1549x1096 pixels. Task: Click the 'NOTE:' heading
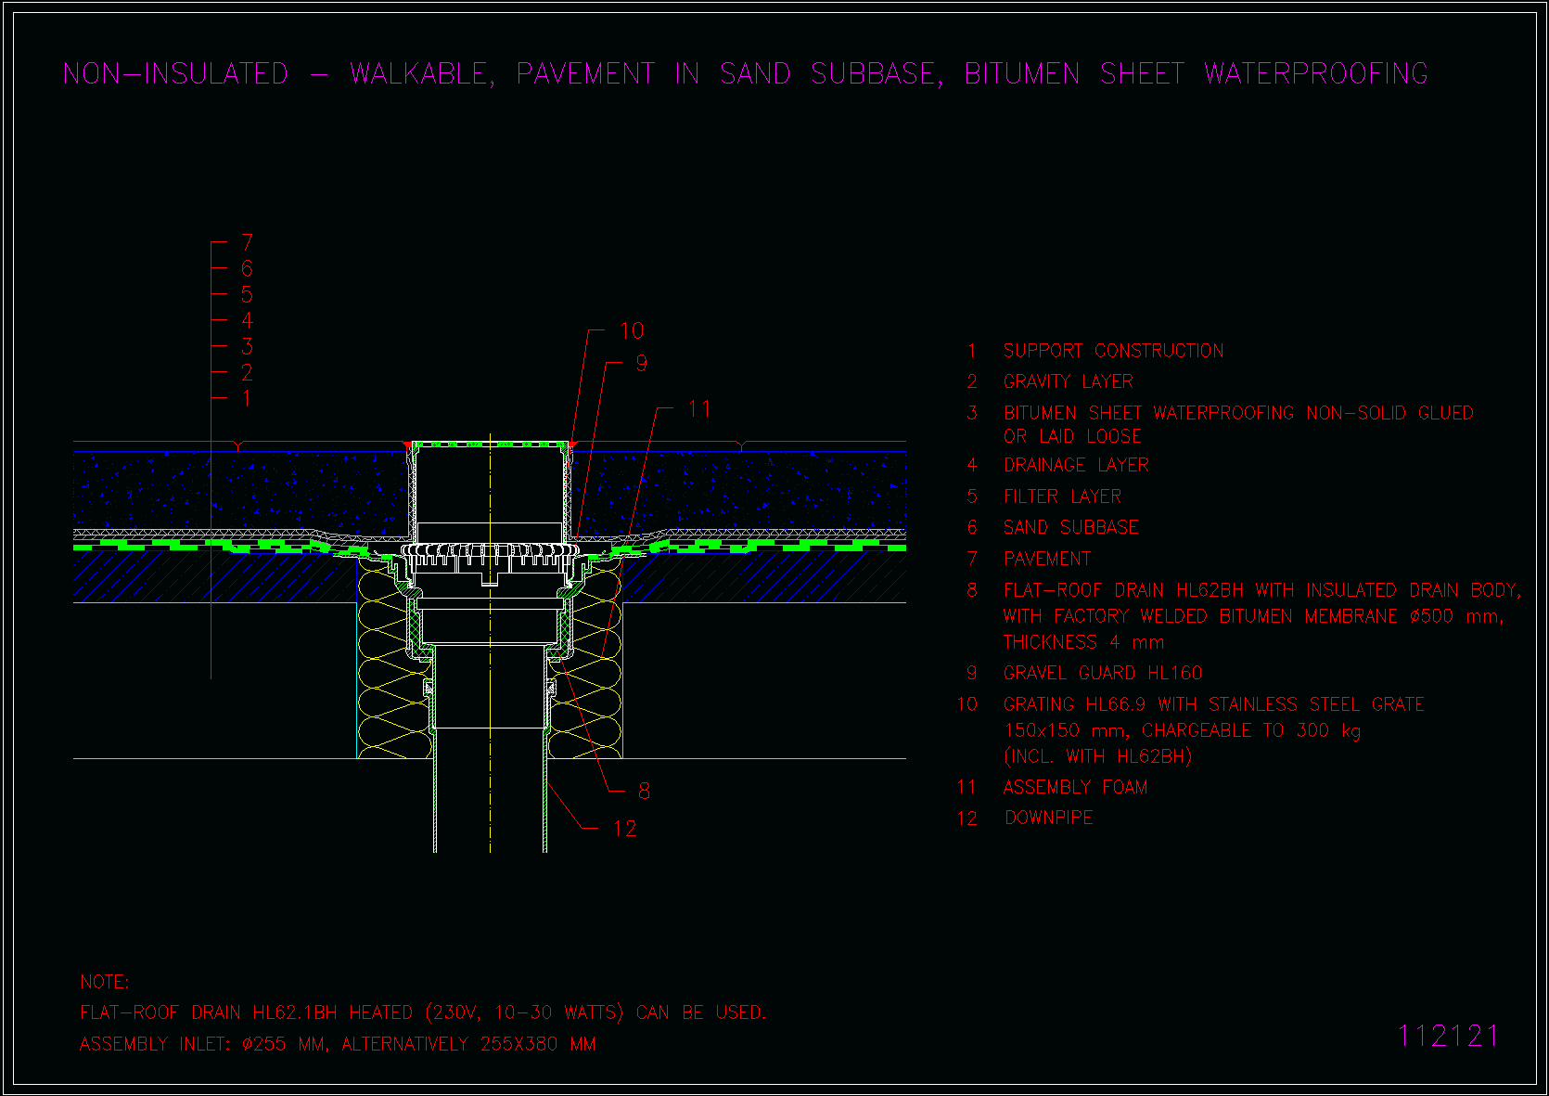(105, 982)
